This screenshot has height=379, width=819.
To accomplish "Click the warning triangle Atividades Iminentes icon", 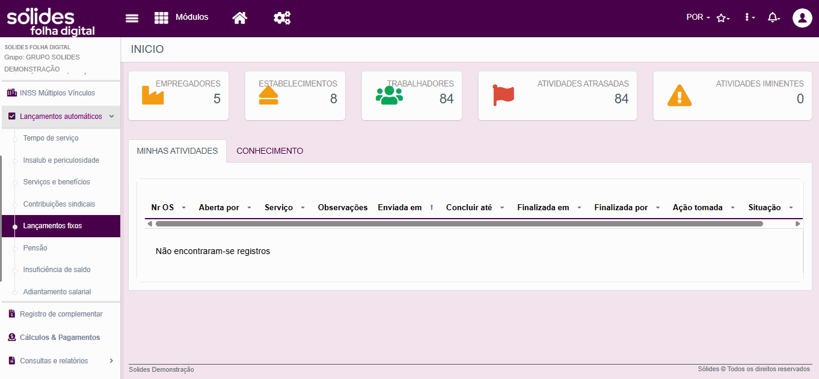I will pos(679,95).
